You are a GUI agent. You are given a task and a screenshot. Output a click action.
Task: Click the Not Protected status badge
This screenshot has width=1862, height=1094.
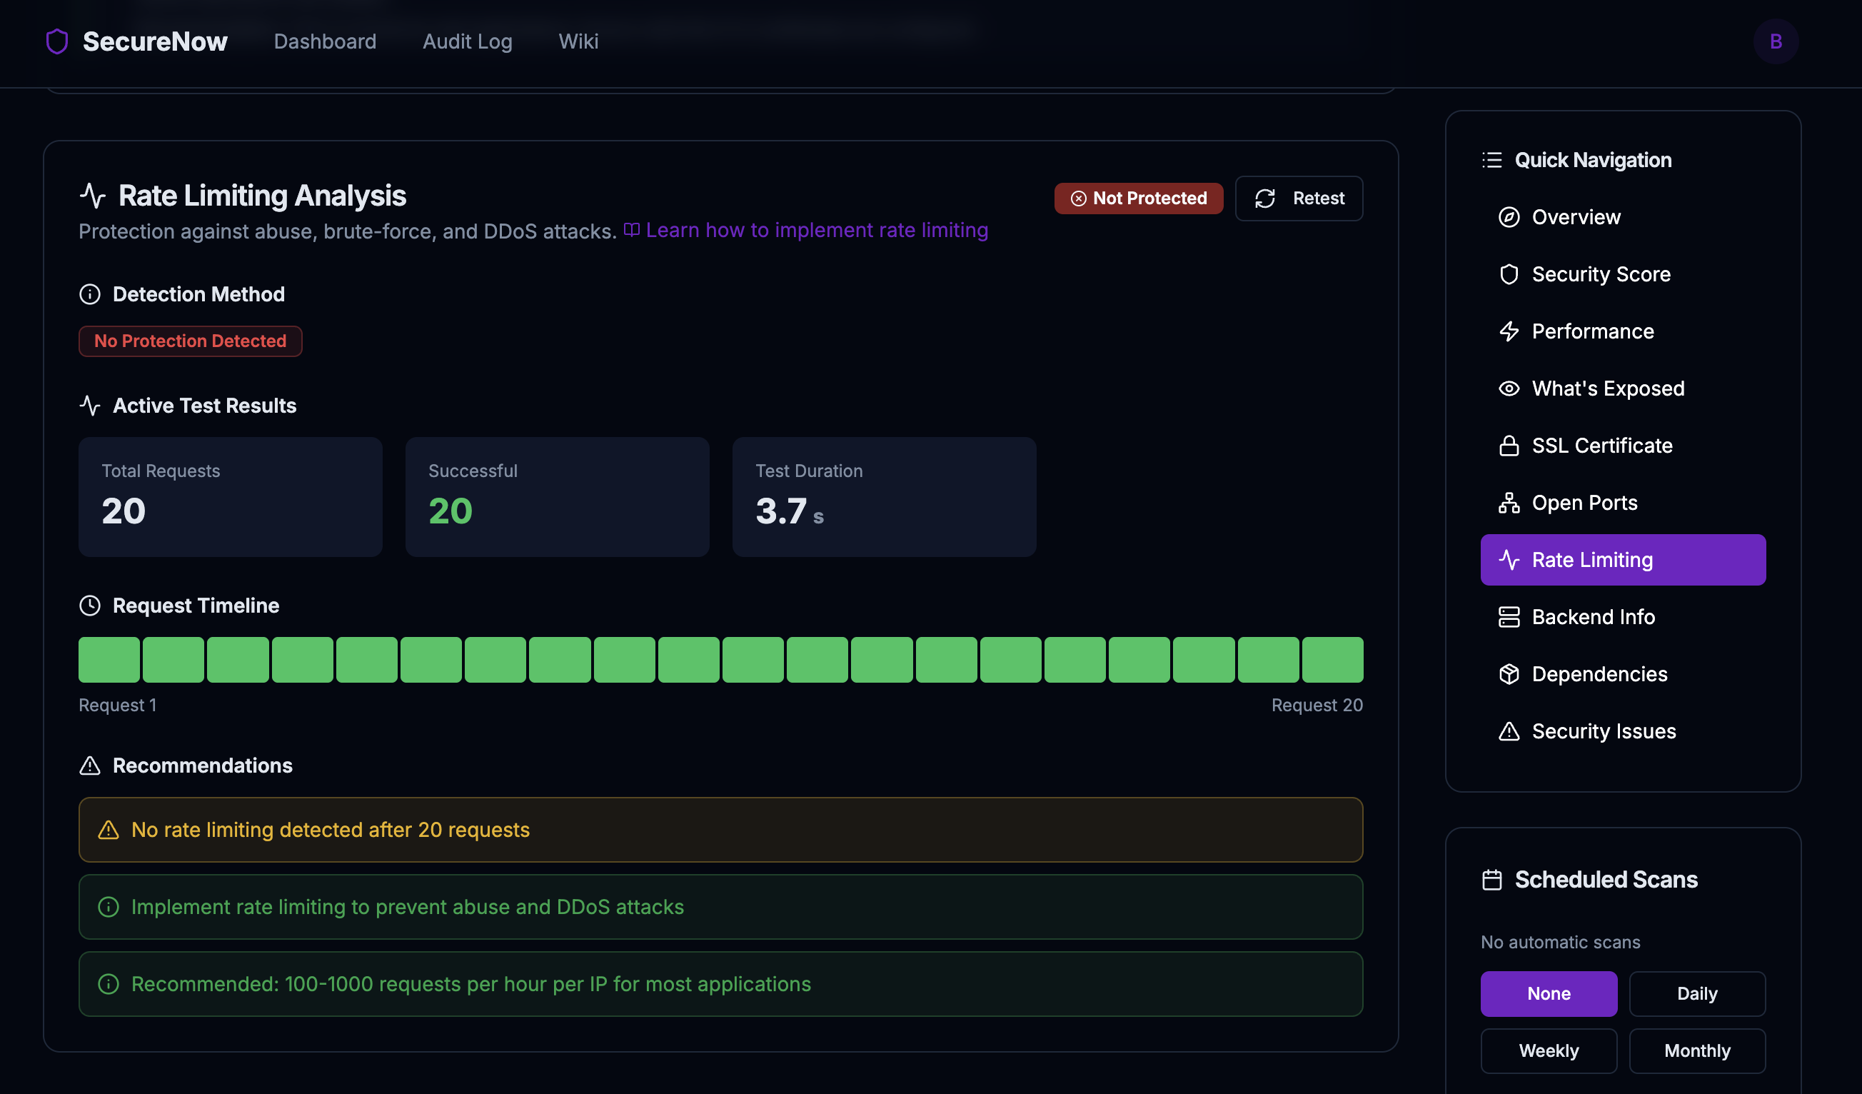click(x=1139, y=198)
